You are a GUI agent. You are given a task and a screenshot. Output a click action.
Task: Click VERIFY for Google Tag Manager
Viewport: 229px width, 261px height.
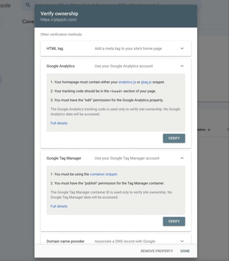[174, 221]
